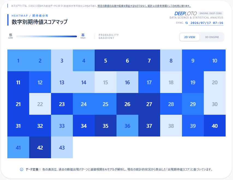Image resolution: width=233 pixels, height=180 pixels.
Task: Switch to 3D ENGINE mode
Action: pos(212,37)
